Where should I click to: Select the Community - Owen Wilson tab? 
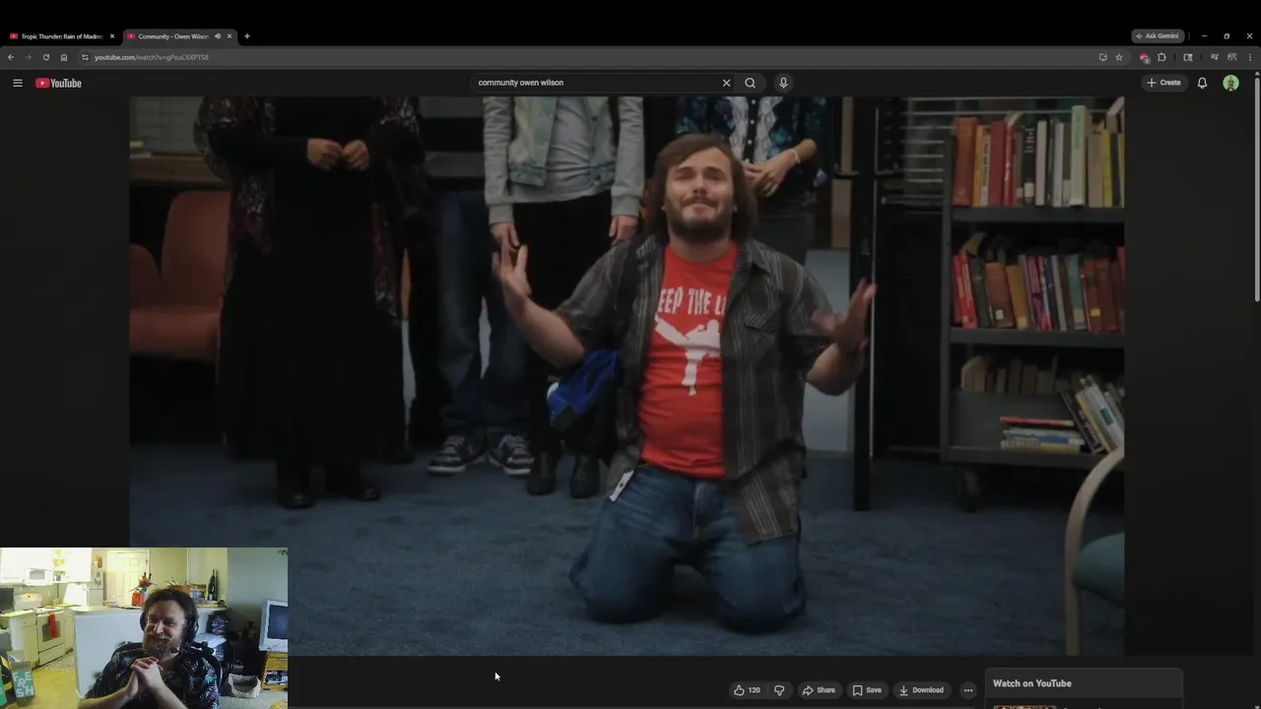tap(173, 36)
